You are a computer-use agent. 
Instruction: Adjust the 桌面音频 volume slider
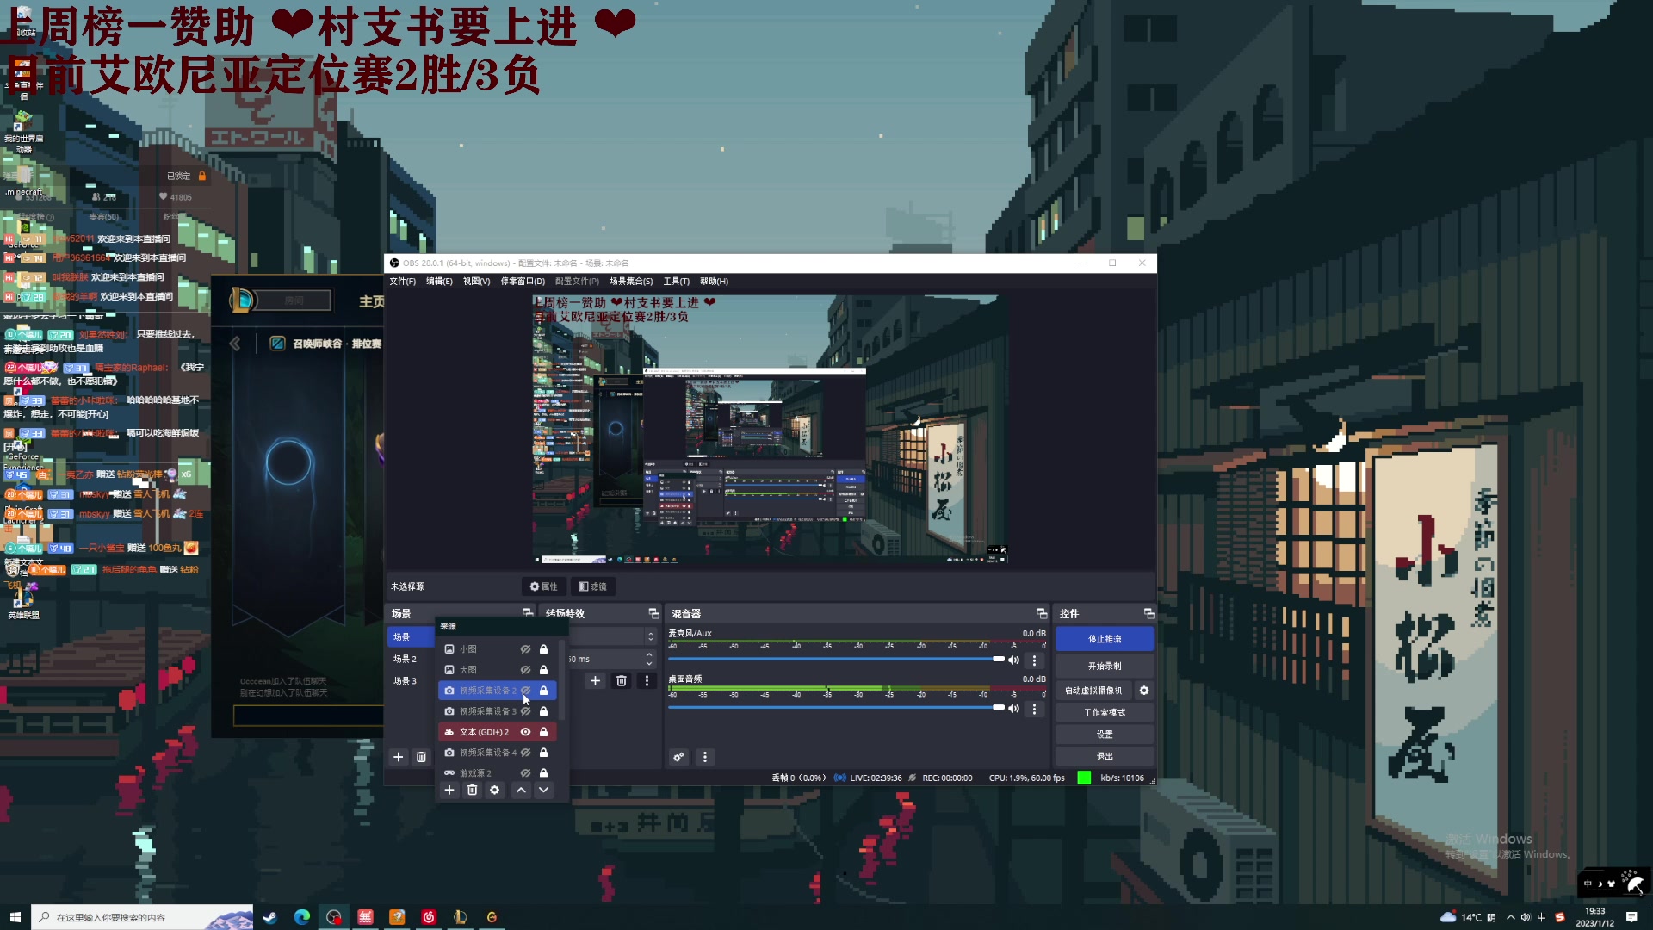(837, 708)
